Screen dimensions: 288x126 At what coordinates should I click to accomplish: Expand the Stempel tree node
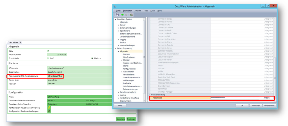[x=122, y=60]
